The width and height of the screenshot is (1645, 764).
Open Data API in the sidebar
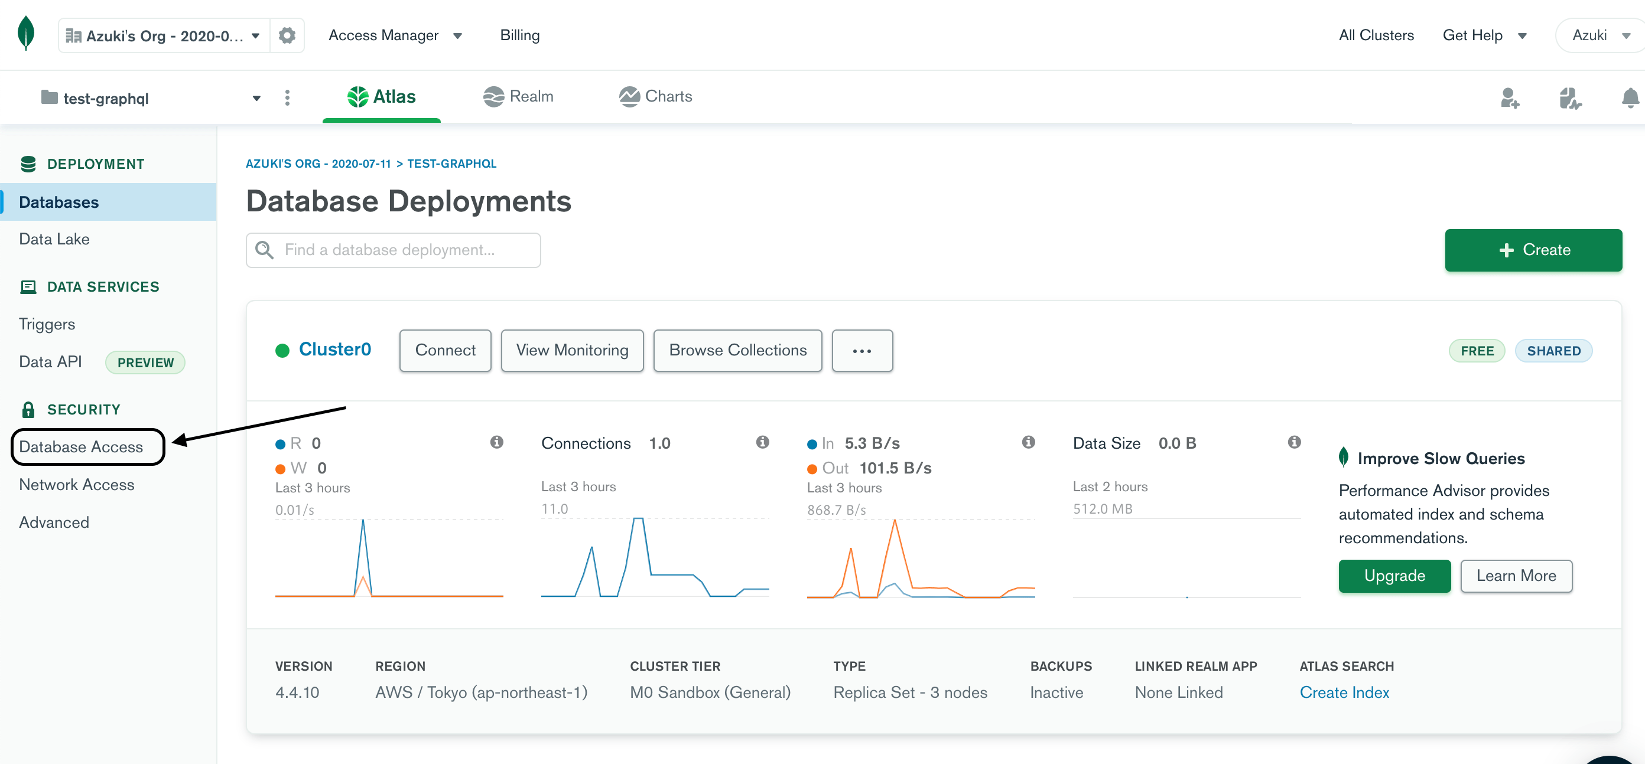pos(50,362)
